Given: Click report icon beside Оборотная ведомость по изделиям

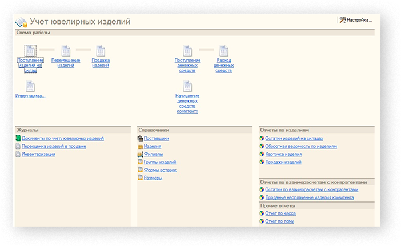Looking at the screenshot, I should [x=262, y=146].
